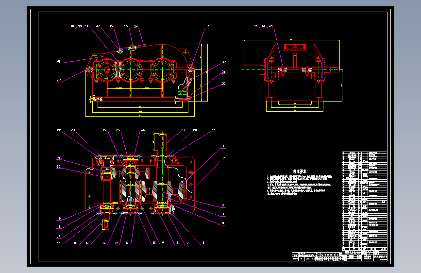Select part balloon number 3
The image size is (421, 273).
pos(223,205)
